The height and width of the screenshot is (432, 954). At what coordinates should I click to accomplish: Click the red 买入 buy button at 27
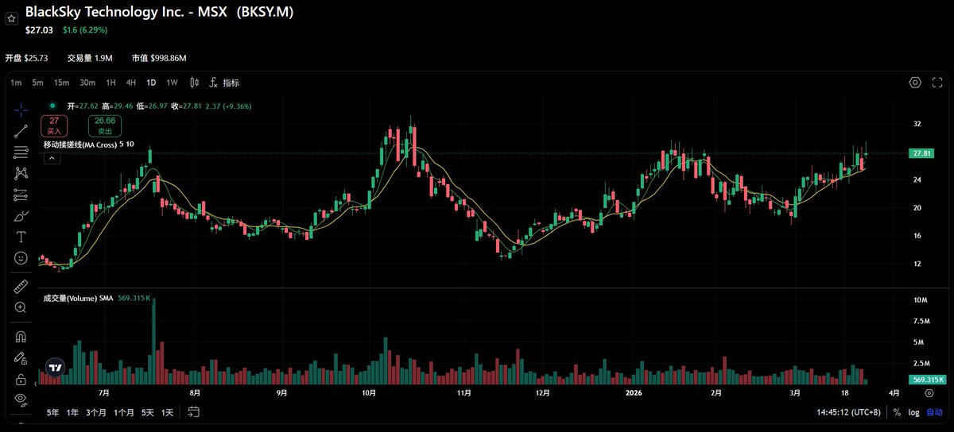tap(54, 125)
